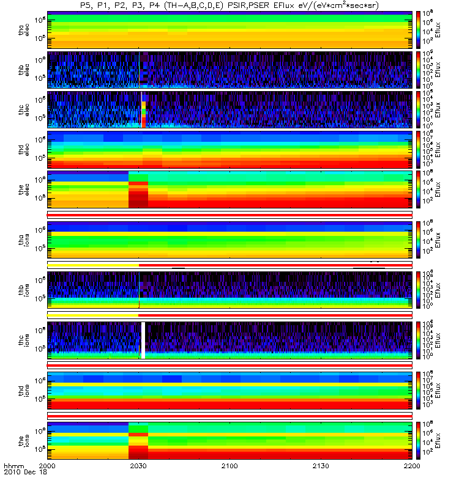
Task: Click the colored spike in thc elec spectrogram
Action: 144,114
